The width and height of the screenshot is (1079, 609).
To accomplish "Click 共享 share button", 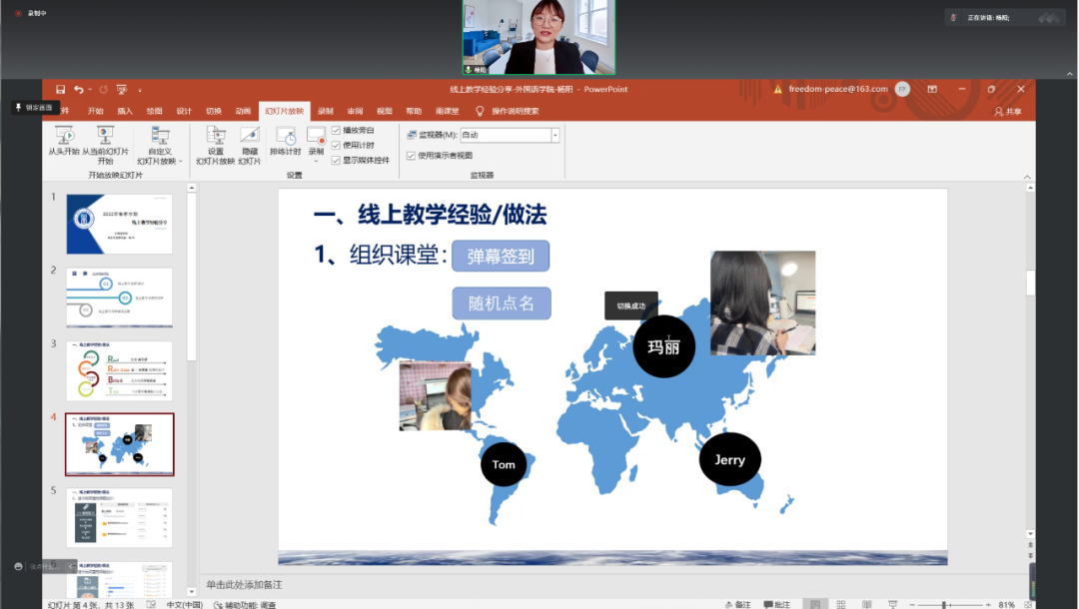I will (1008, 112).
